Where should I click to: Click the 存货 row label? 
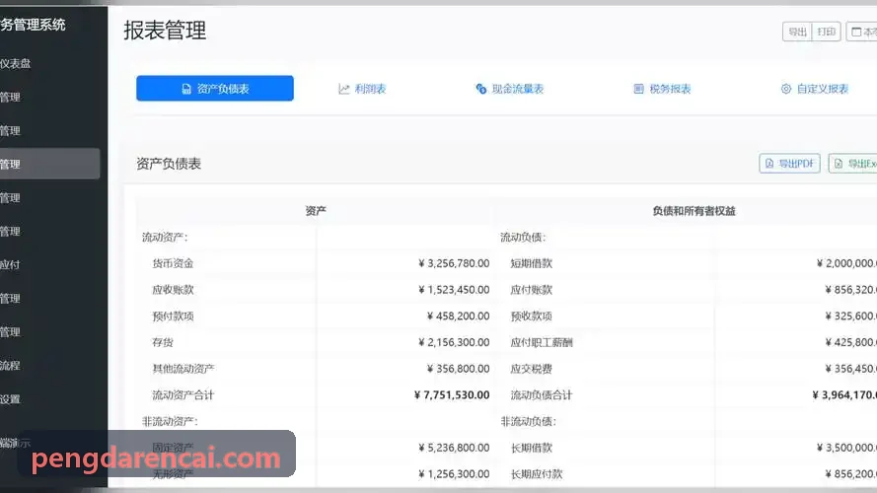pyautogui.click(x=163, y=342)
